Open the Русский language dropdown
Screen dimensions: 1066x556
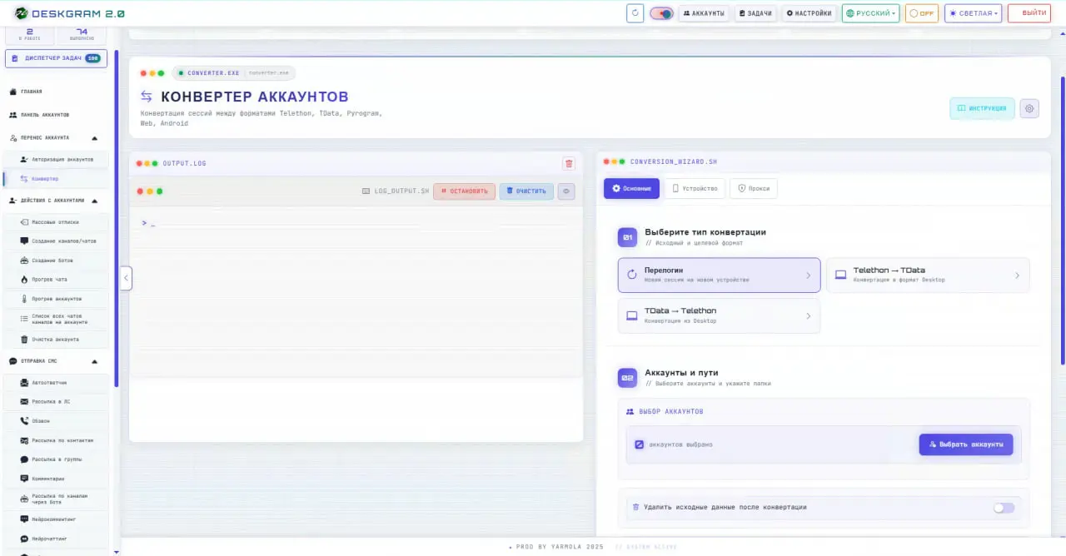[871, 13]
